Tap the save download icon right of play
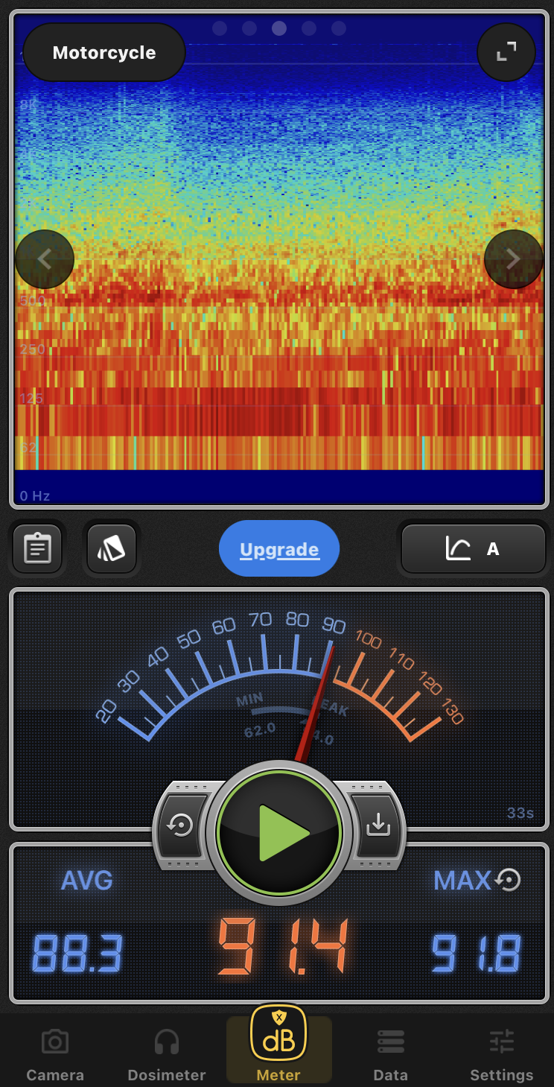 pyautogui.click(x=378, y=825)
